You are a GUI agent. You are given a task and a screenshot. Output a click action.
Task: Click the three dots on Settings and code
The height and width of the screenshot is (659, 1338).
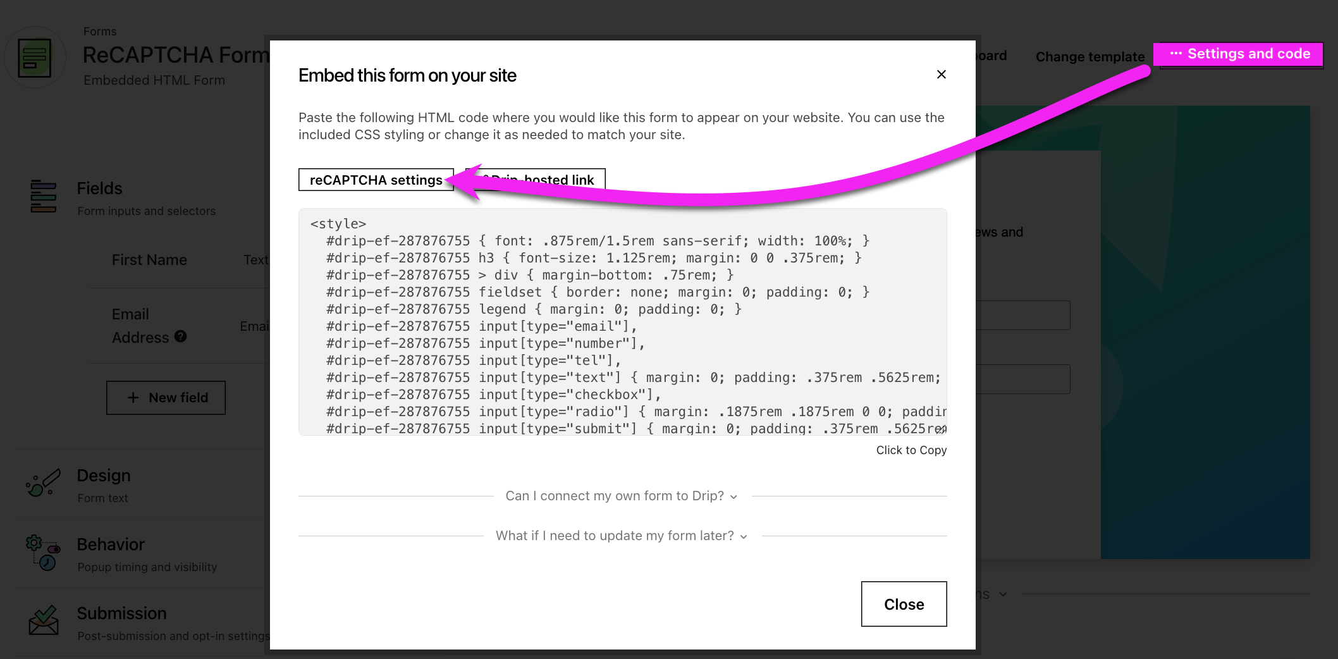(1175, 54)
